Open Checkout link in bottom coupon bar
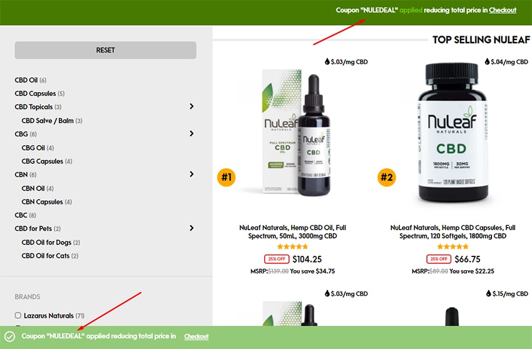532x349 pixels. (196, 336)
